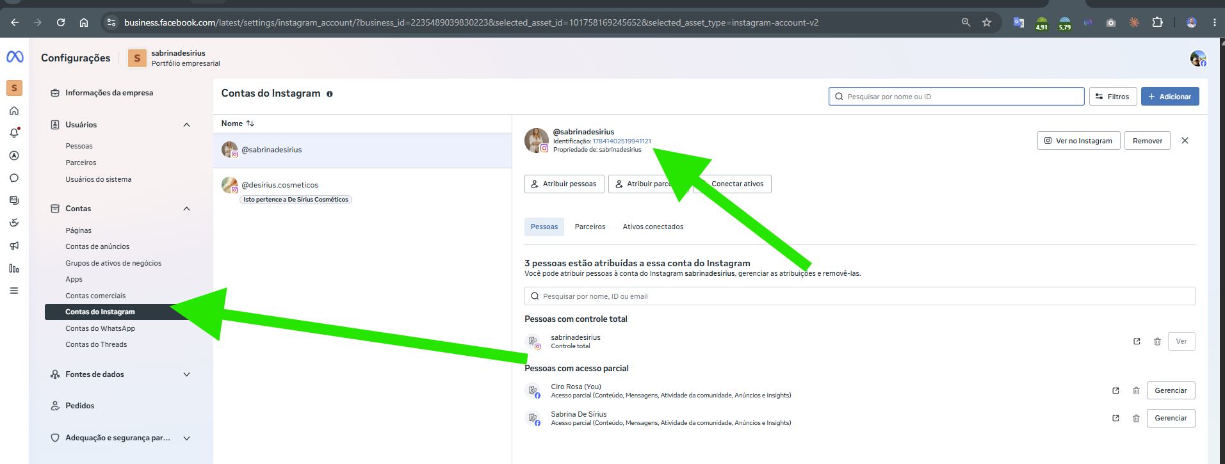Image resolution: width=1225 pixels, height=464 pixels.
Task: Click the user profile avatar top right
Action: click(x=1198, y=58)
